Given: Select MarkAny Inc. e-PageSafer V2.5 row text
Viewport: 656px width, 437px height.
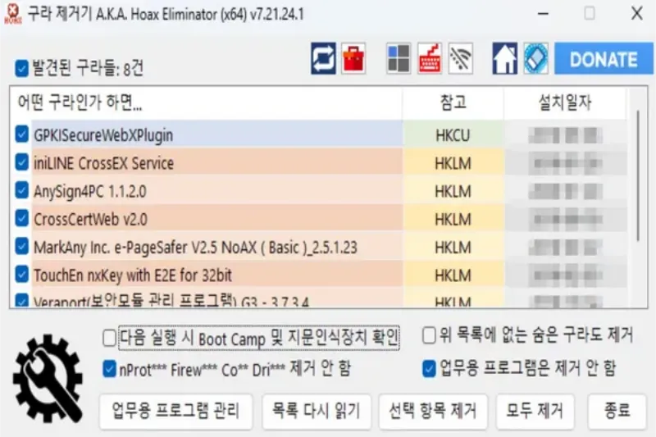Looking at the screenshot, I should (x=195, y=248).
